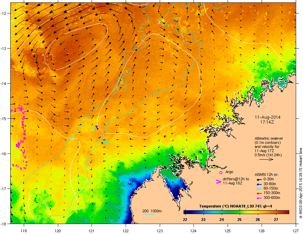Click longitude axis label 125
Viewport: 303px width, 234px height.
tap(228, 231)
